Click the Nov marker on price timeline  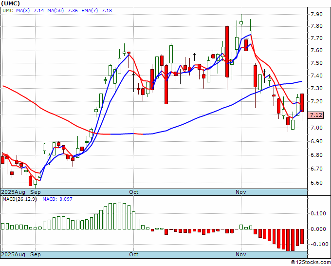241,192
